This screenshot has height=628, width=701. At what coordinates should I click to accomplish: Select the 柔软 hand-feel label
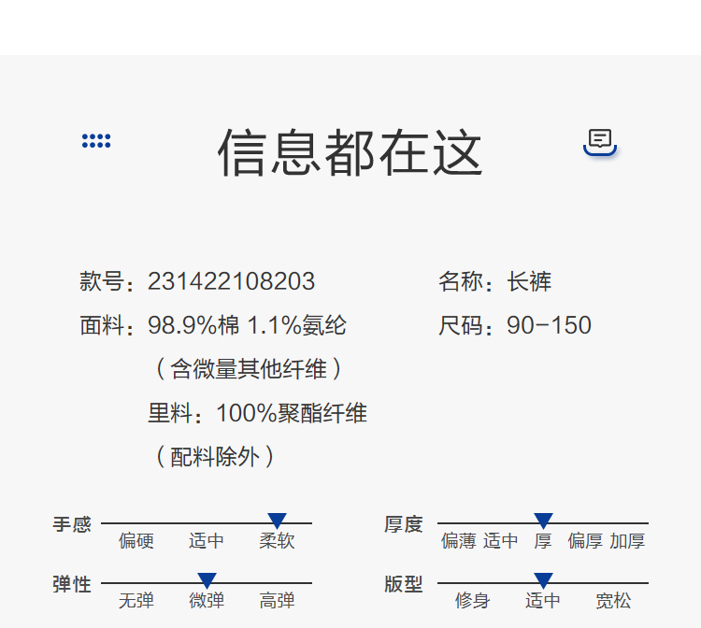coord(277,541)
